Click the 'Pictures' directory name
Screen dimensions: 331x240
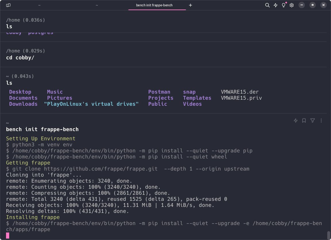pyautogui.click(x=59, y=98)
